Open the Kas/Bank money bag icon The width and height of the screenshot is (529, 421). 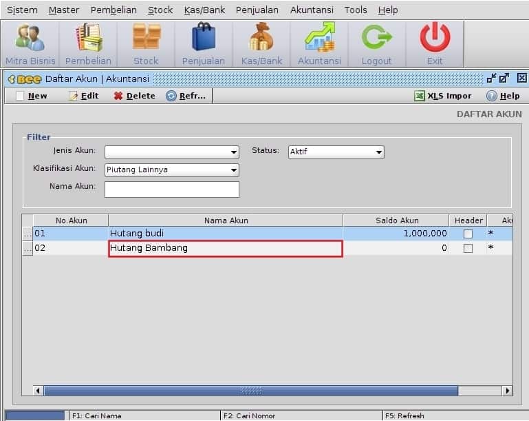(x=261, y=44)
